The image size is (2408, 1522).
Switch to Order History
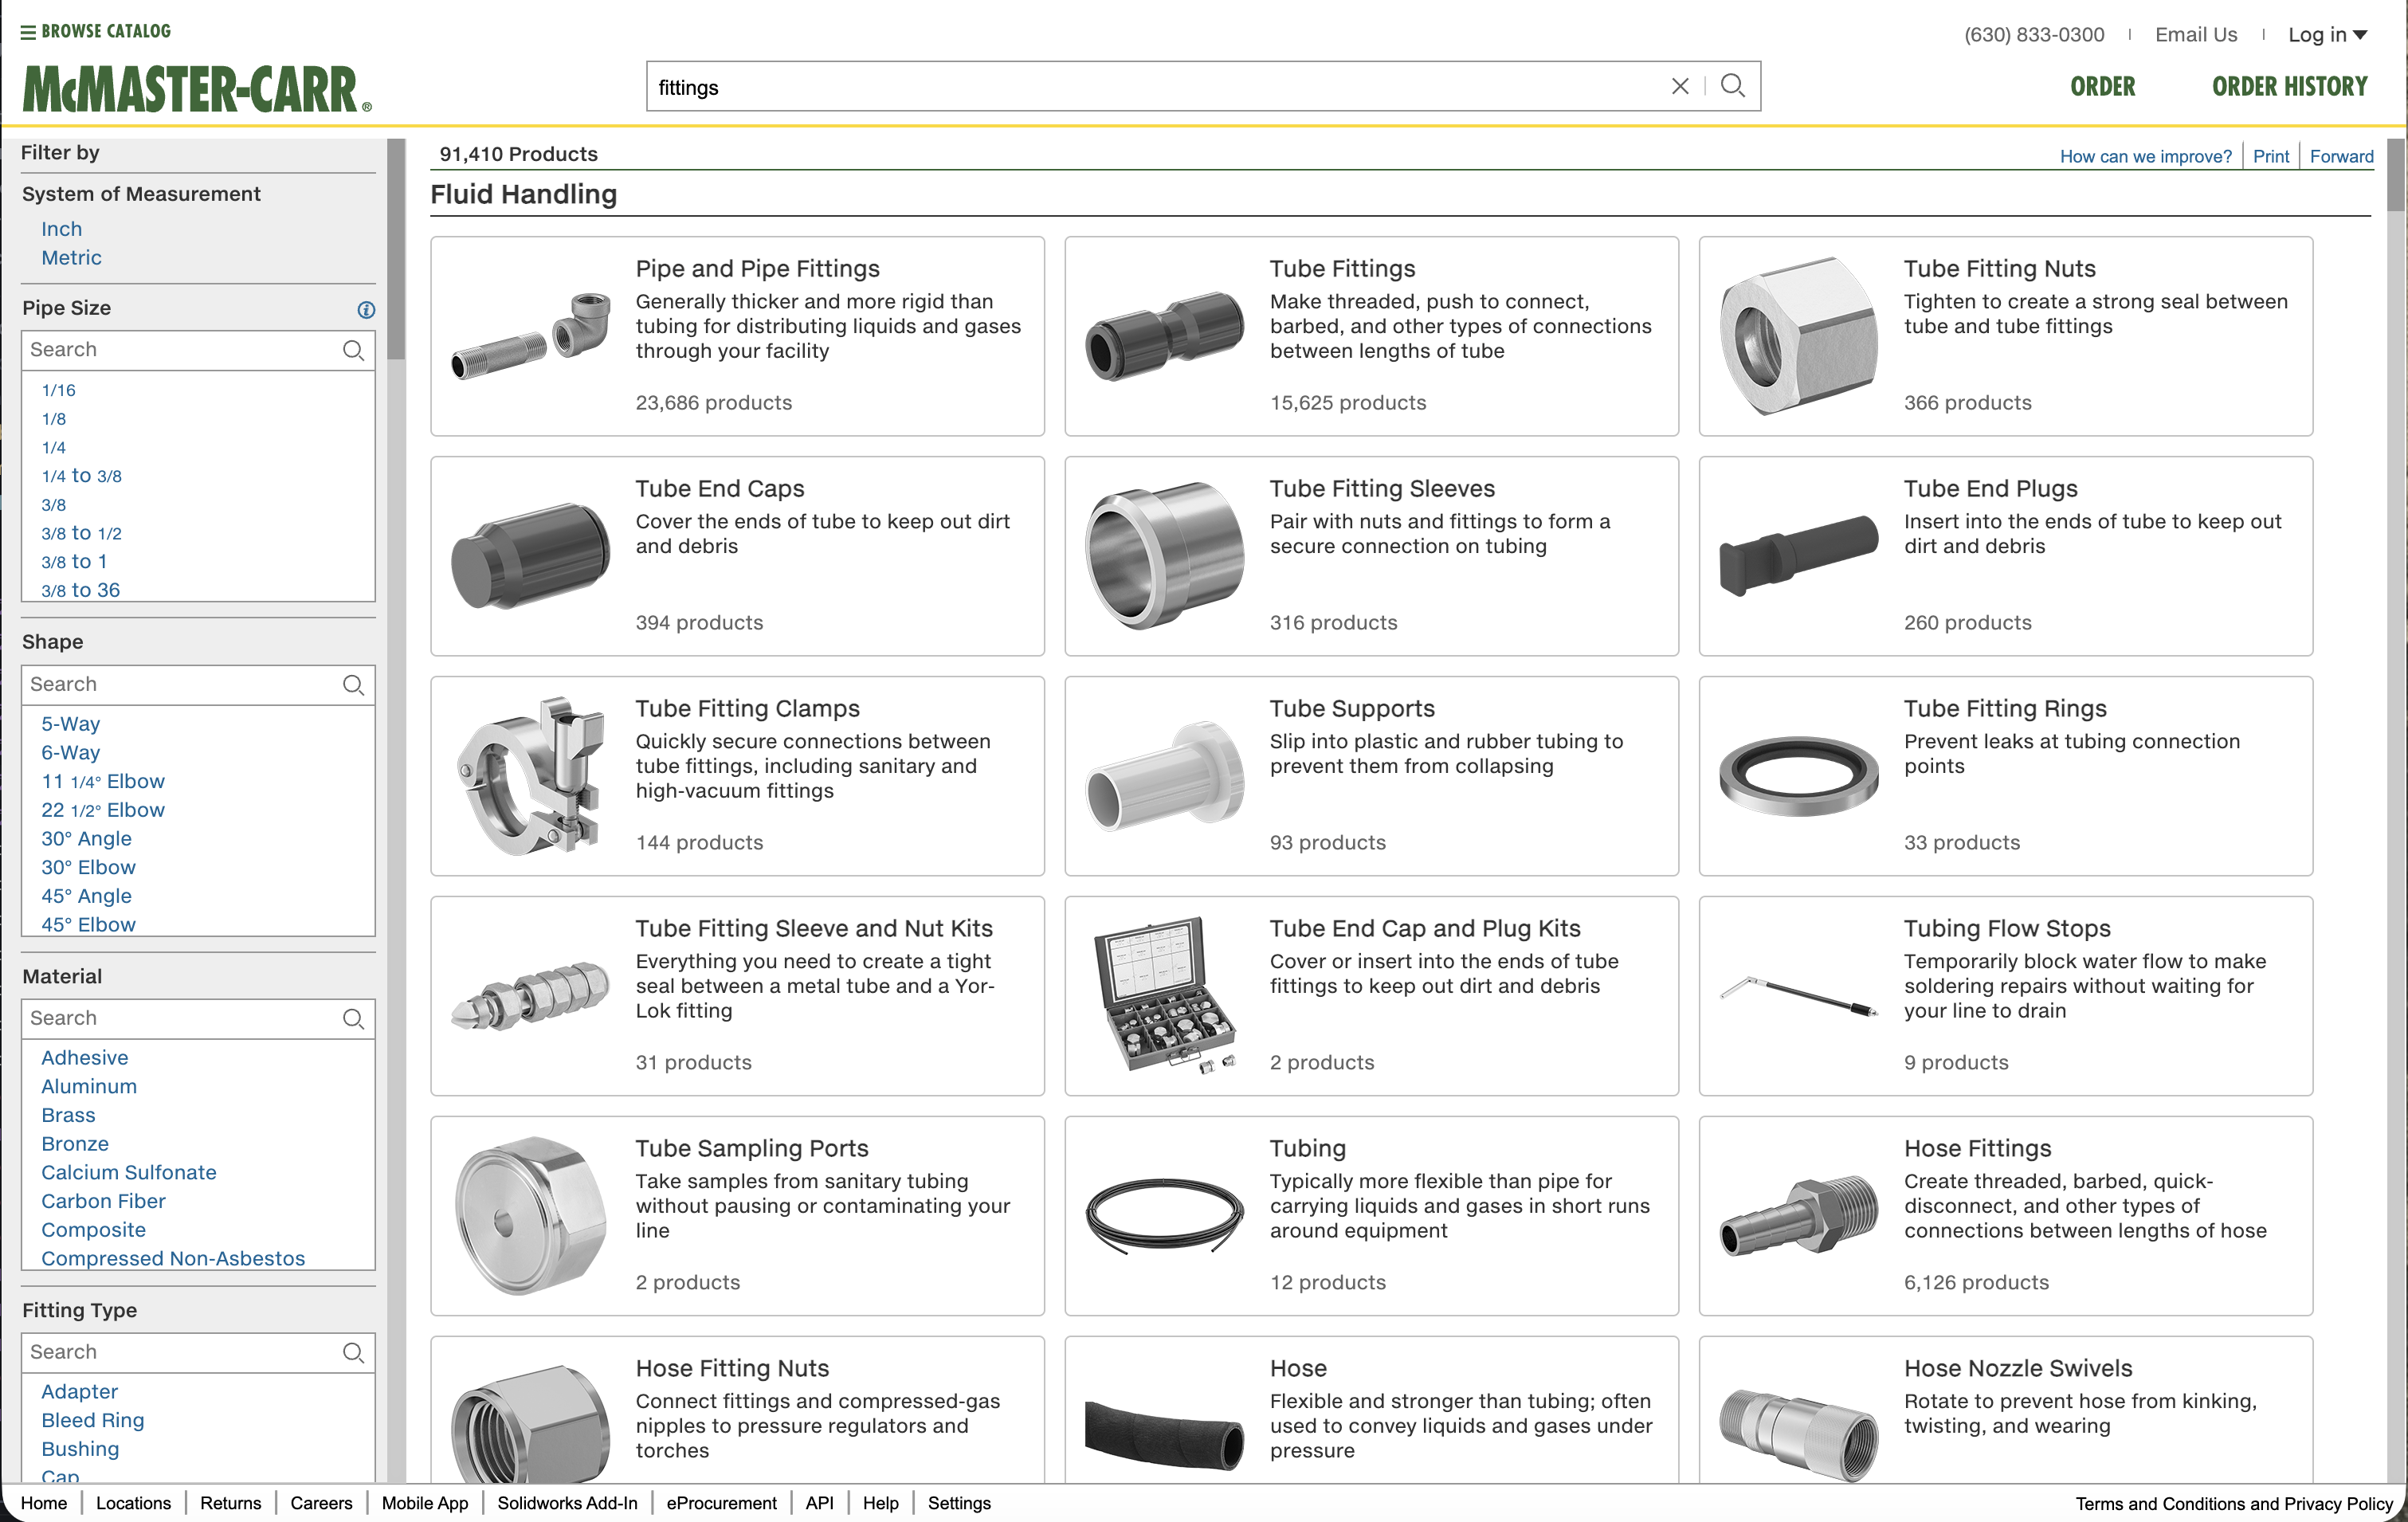[x=2289, y=86]
